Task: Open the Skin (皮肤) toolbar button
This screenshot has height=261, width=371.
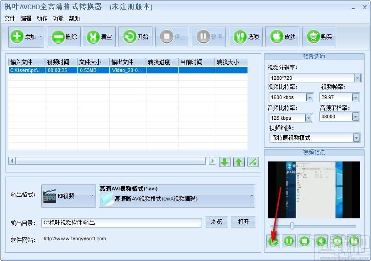Action: pos(282,37)
